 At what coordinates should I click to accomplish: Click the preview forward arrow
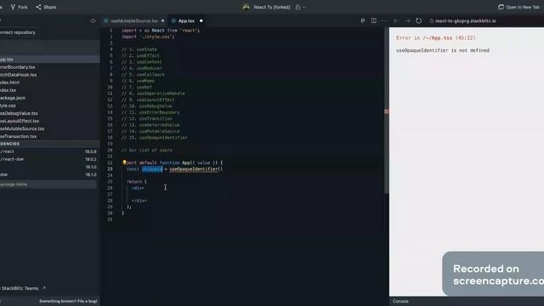pyautogui.click(x=407, y=20)
